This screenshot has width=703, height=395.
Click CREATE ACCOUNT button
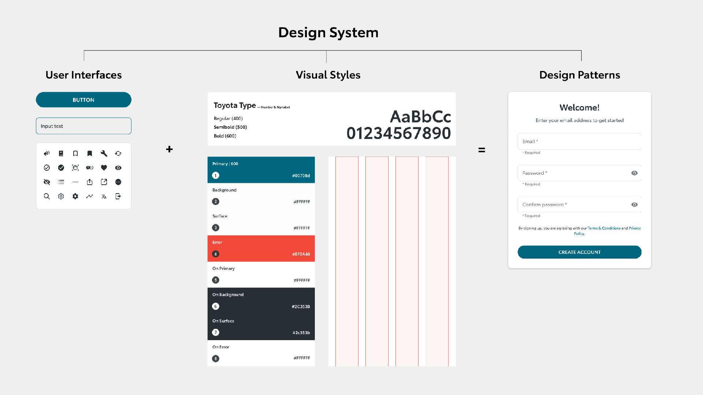(579, 252)
